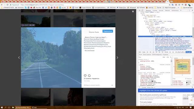194x109 pixels.
Task: Select the ::before pseudo-element row
Action: pos(151,26)
